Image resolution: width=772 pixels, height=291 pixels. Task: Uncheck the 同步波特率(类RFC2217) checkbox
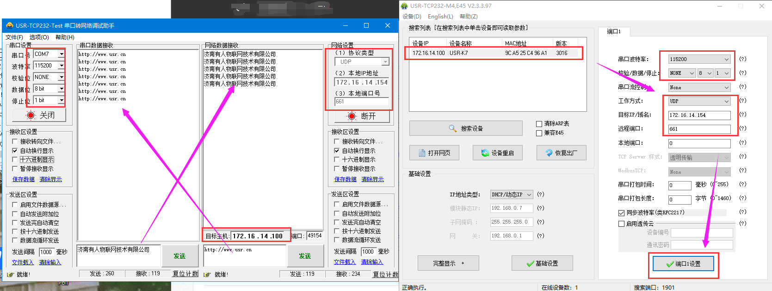(622, 213)
